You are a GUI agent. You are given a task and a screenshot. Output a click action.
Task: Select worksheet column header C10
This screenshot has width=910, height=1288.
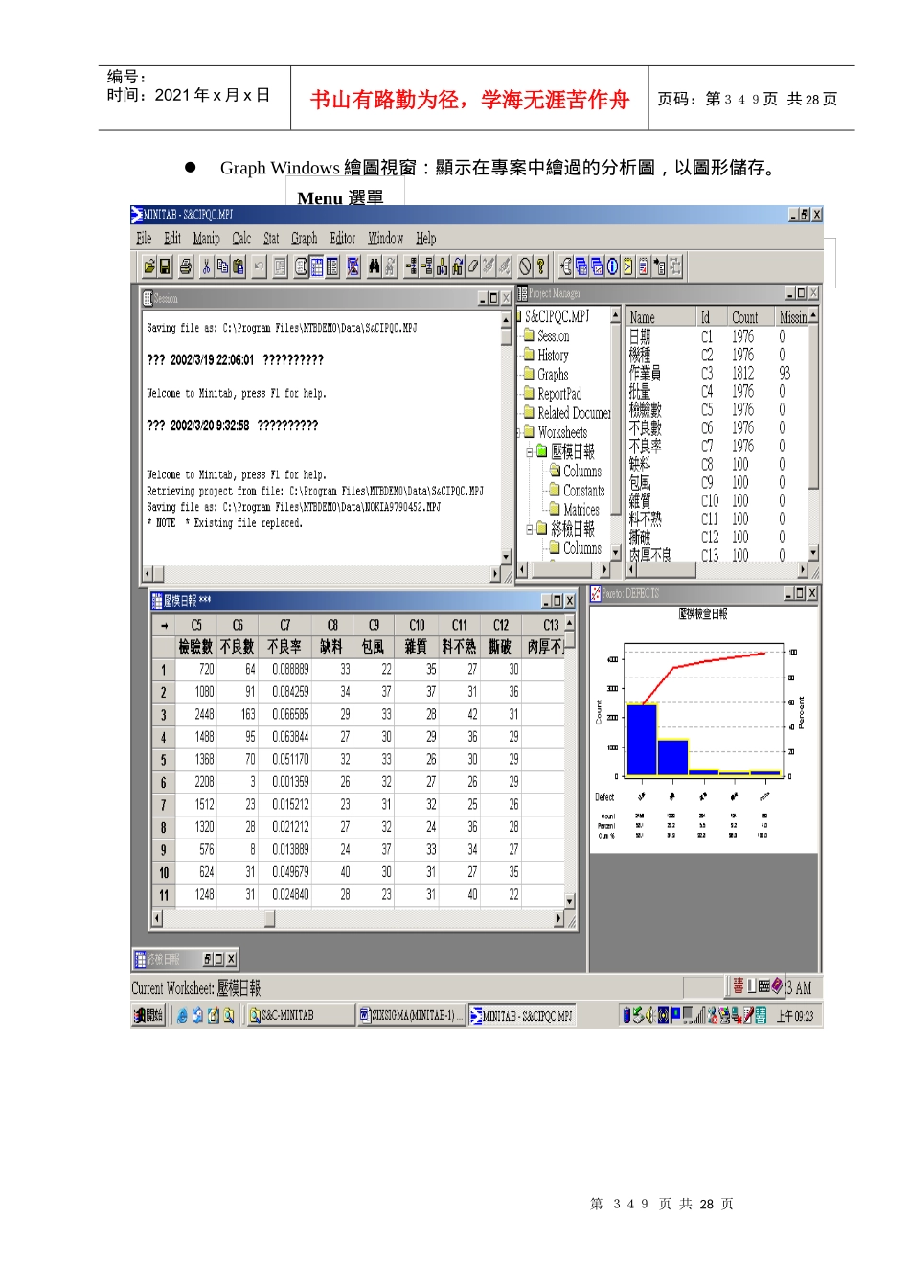[x=417, y=625]
